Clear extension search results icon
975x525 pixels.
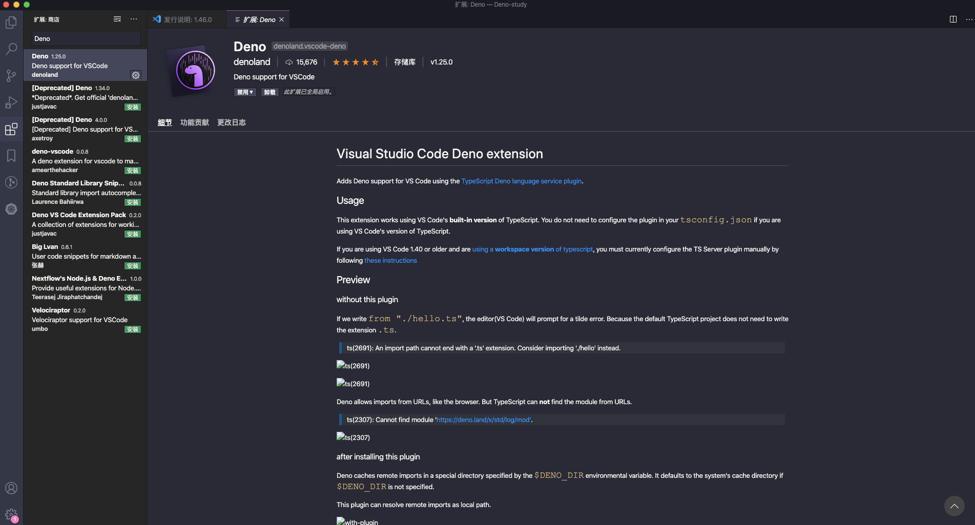tap(117, 19)
